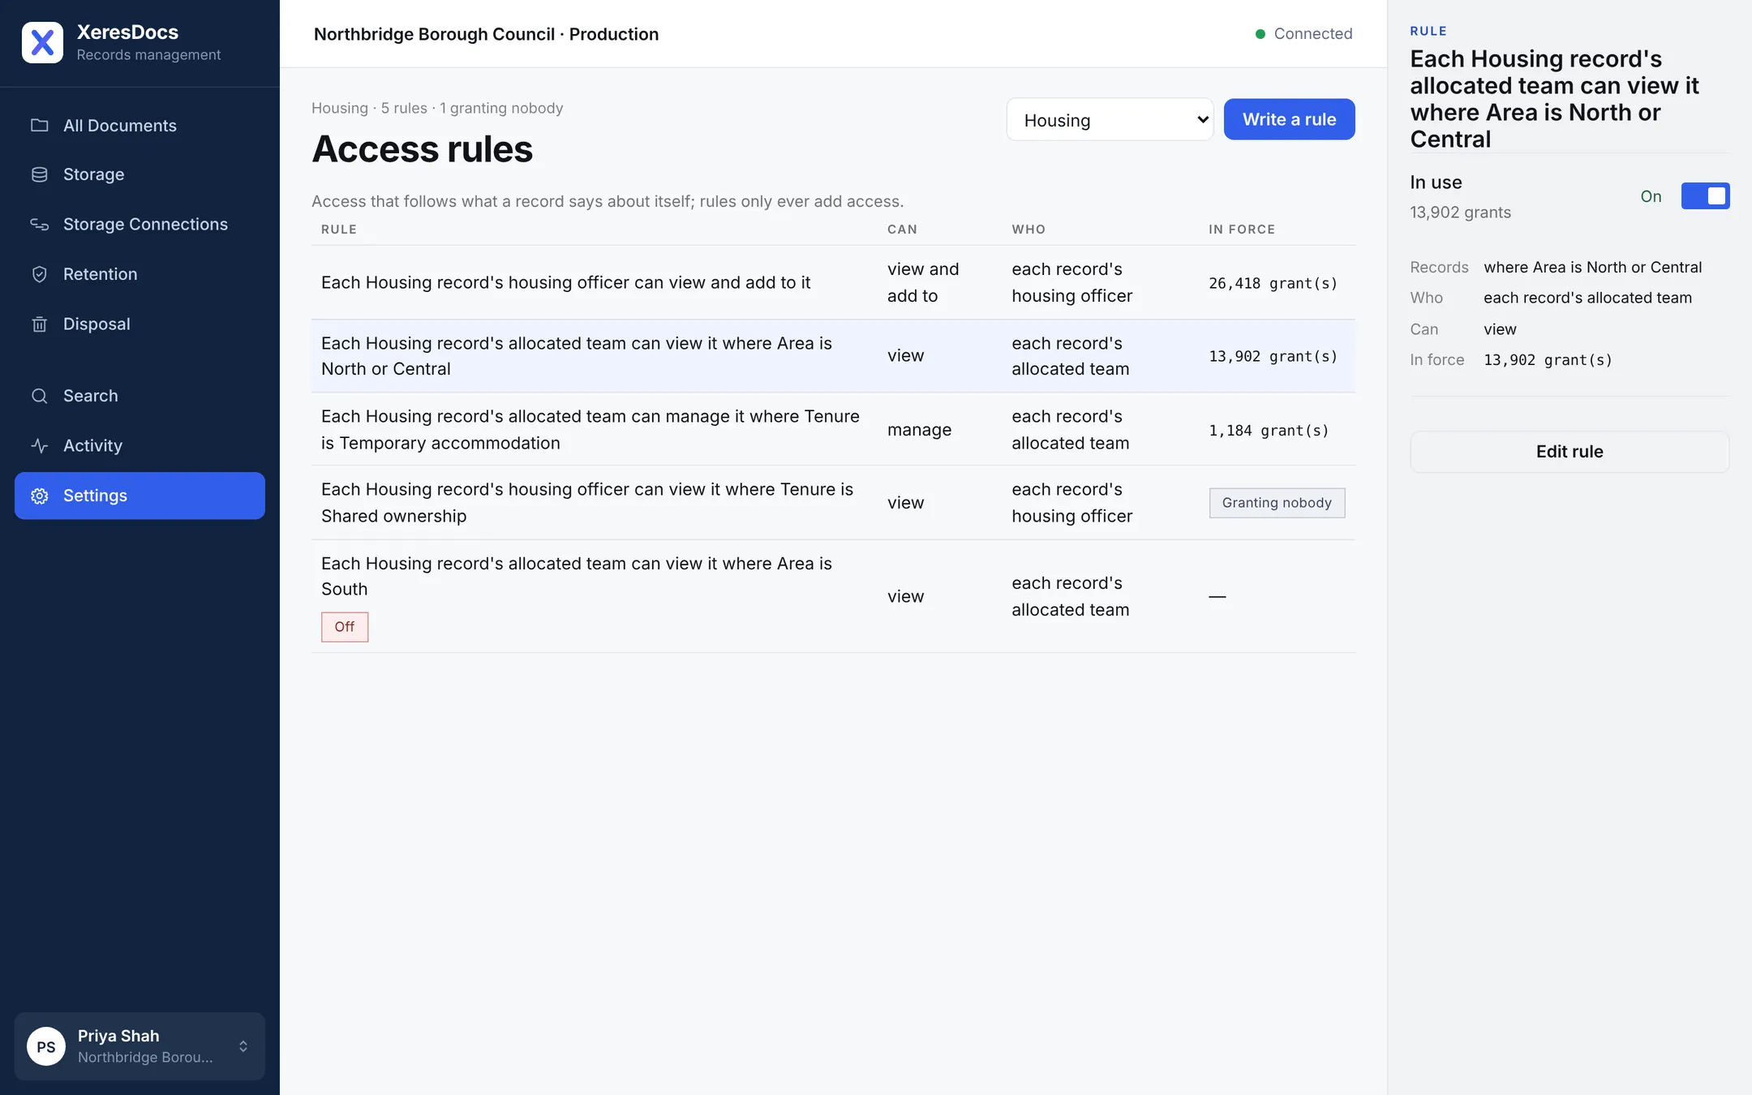Click the Storage database icon
This screenshot has height=1095, width=1752.
click(x=39, y=174)
